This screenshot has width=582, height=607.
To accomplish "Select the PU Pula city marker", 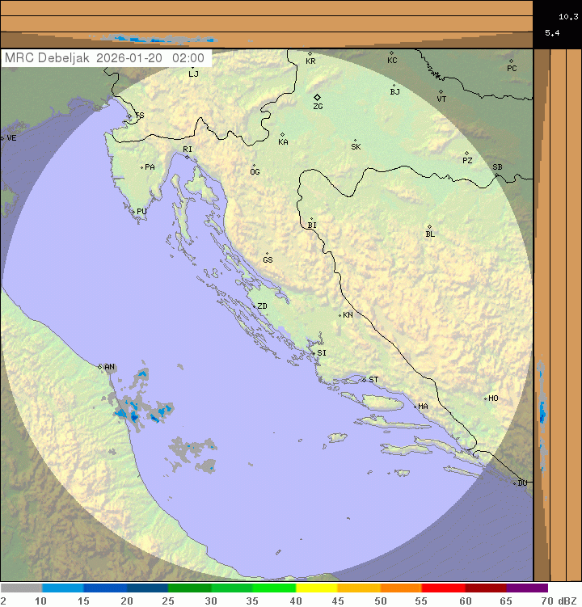I will [133, 212].
